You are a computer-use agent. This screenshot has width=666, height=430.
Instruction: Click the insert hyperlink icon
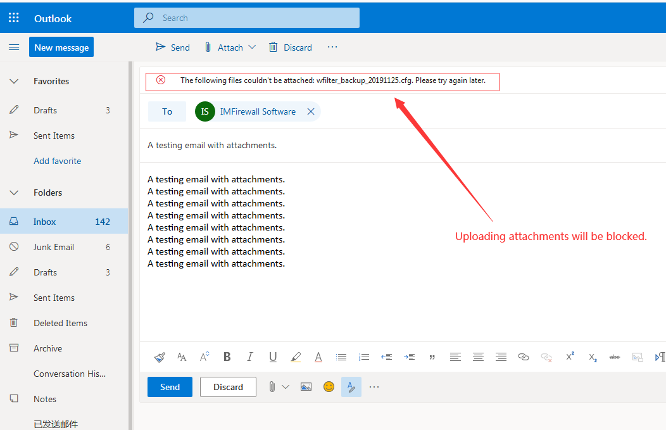point(524,357)
